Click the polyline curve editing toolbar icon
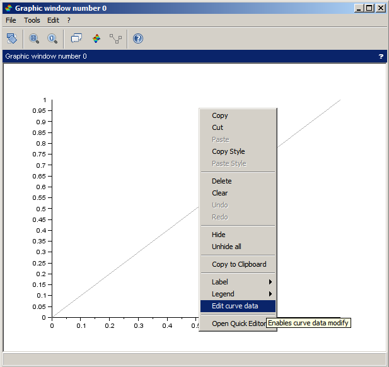The height and width of the screenshot is (367, 389). click(115, 39)
